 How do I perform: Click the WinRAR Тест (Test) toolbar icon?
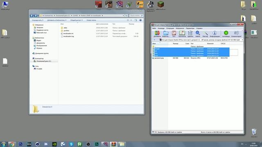[174, 34]
